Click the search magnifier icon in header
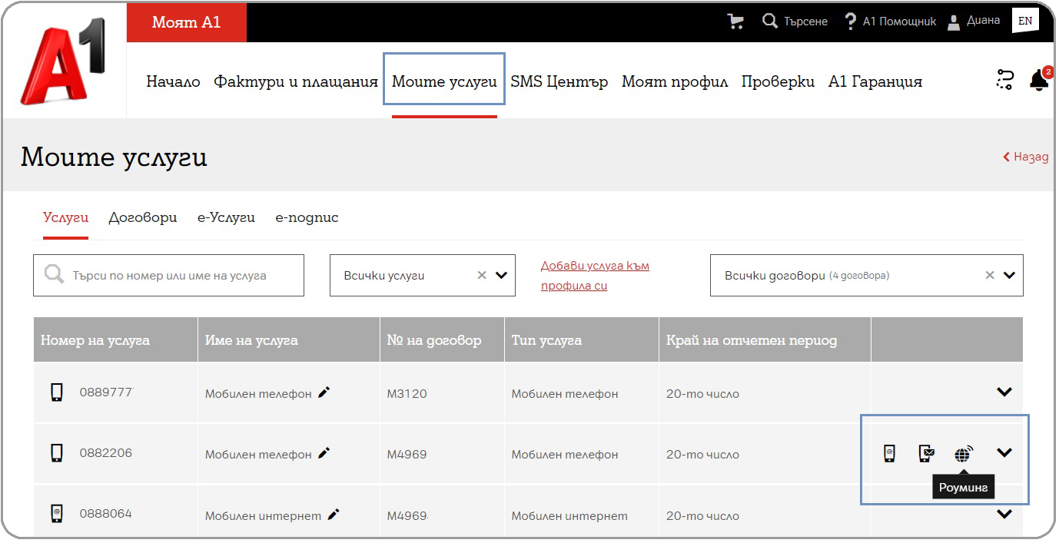Viewport: 1059px width, 543px height. point(770,21)
